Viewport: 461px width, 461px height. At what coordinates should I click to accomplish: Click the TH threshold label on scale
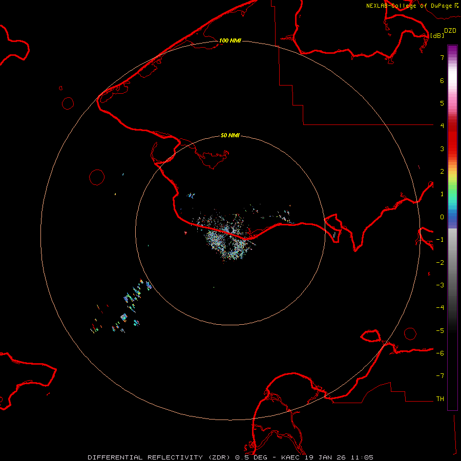pyautogui.click(x=440, y=399)
